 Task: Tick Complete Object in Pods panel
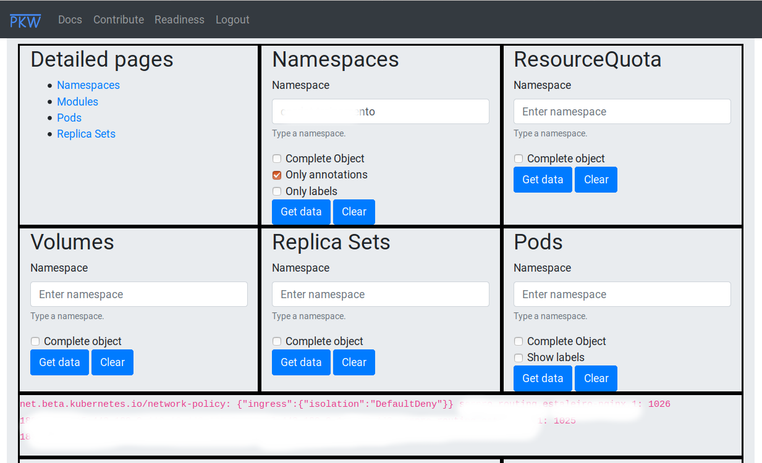[x=519, y=341]
